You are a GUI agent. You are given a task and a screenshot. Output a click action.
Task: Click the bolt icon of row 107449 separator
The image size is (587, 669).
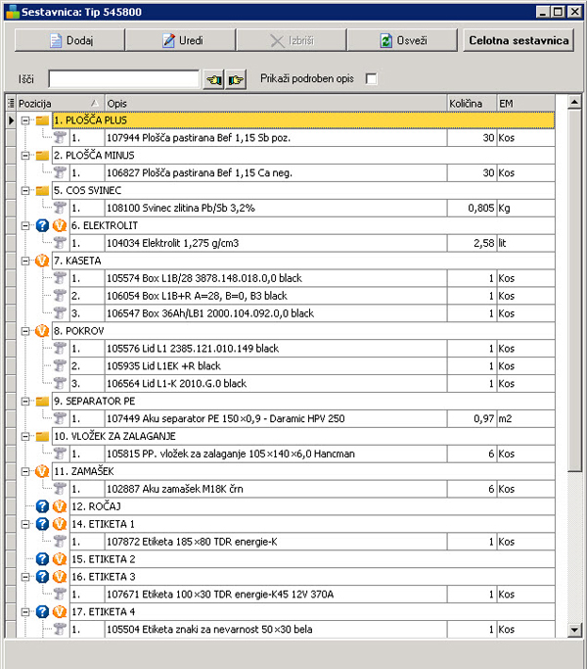point(60,418)
